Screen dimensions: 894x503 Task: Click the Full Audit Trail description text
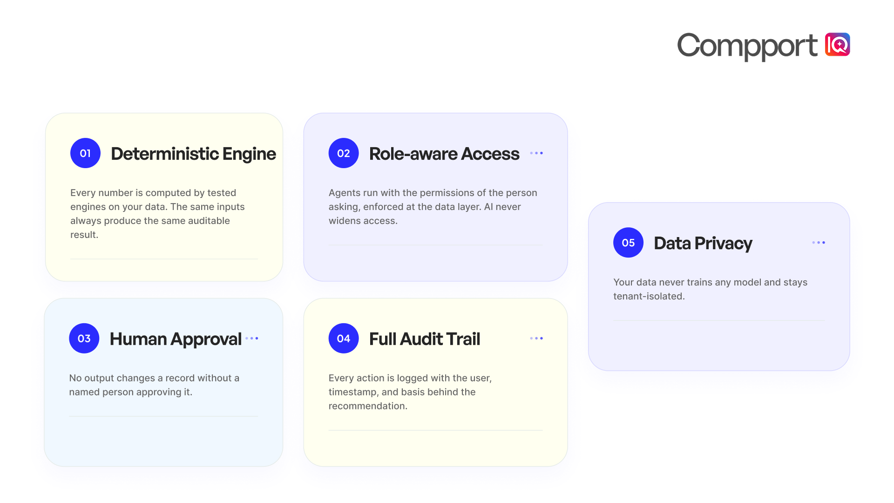pos(410,392)
